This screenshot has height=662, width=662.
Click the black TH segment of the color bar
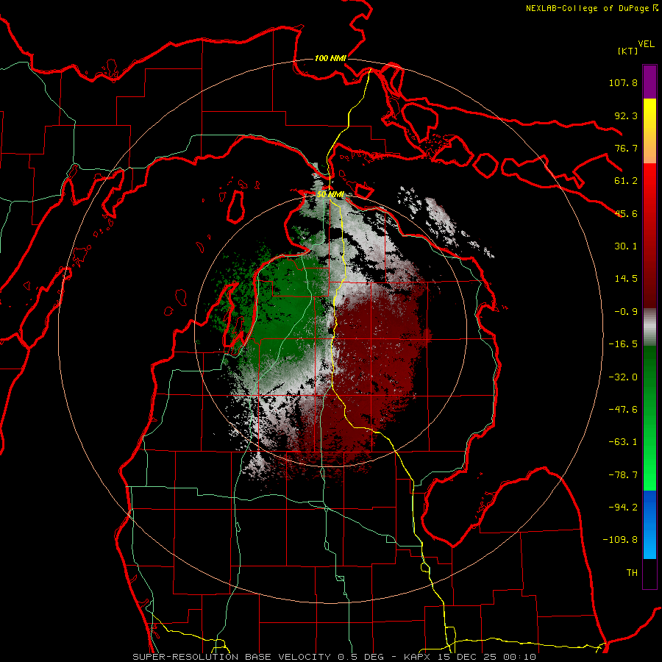(x=649, y=573)
